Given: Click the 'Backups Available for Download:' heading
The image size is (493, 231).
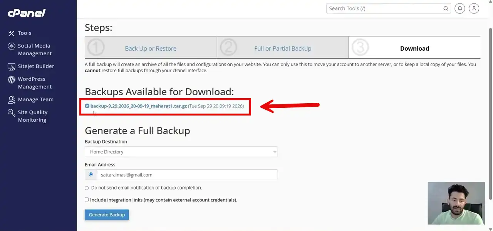Looking at the screenshot, I should click(159, 92).
